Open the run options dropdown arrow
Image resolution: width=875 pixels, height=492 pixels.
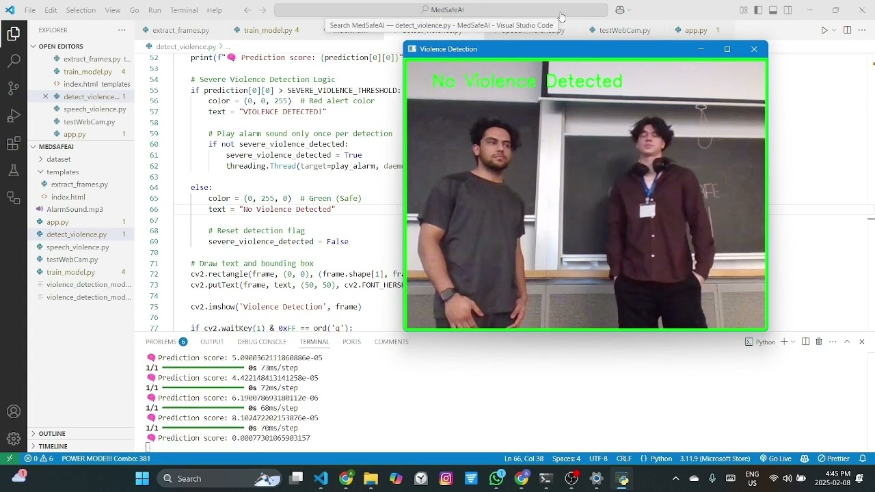pos(834,30)
